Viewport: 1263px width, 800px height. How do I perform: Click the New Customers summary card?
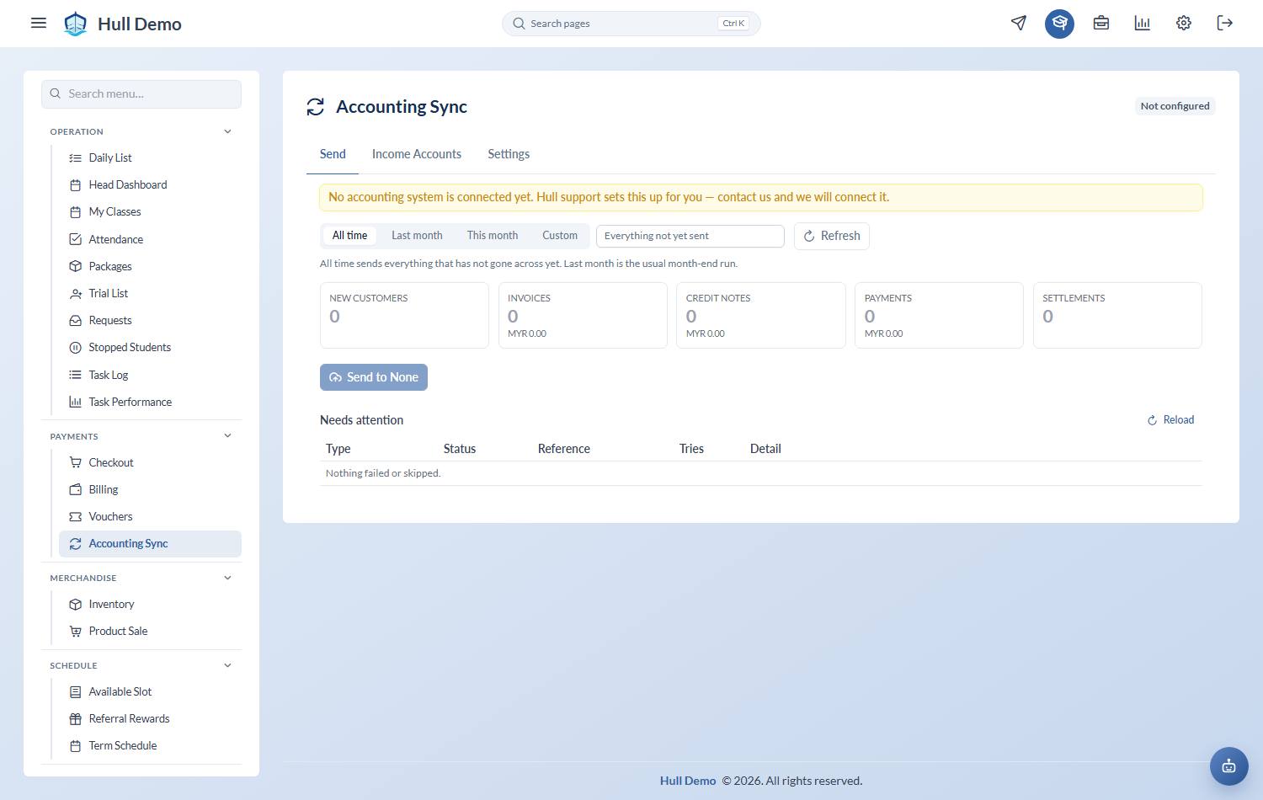click(x=404, y=315)
